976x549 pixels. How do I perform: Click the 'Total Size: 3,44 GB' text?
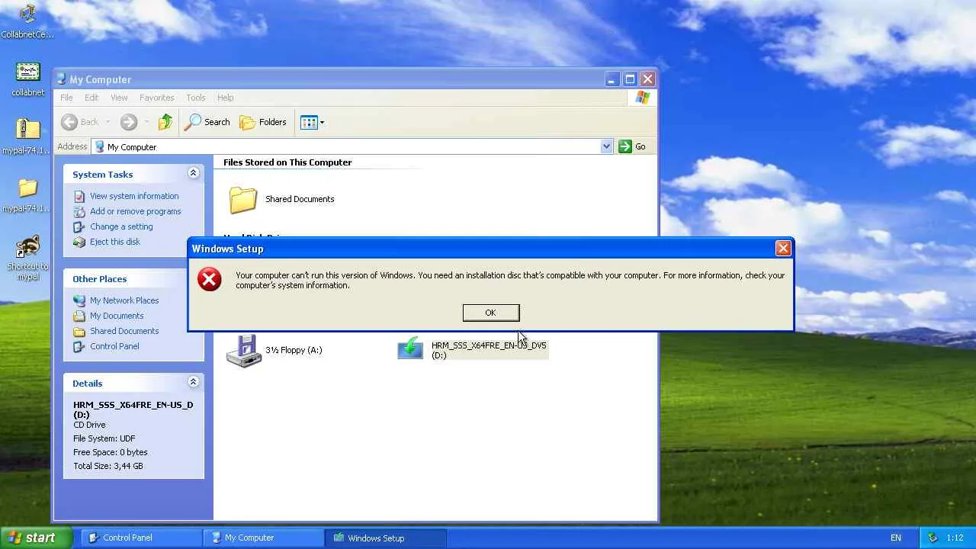click(108, 466)
